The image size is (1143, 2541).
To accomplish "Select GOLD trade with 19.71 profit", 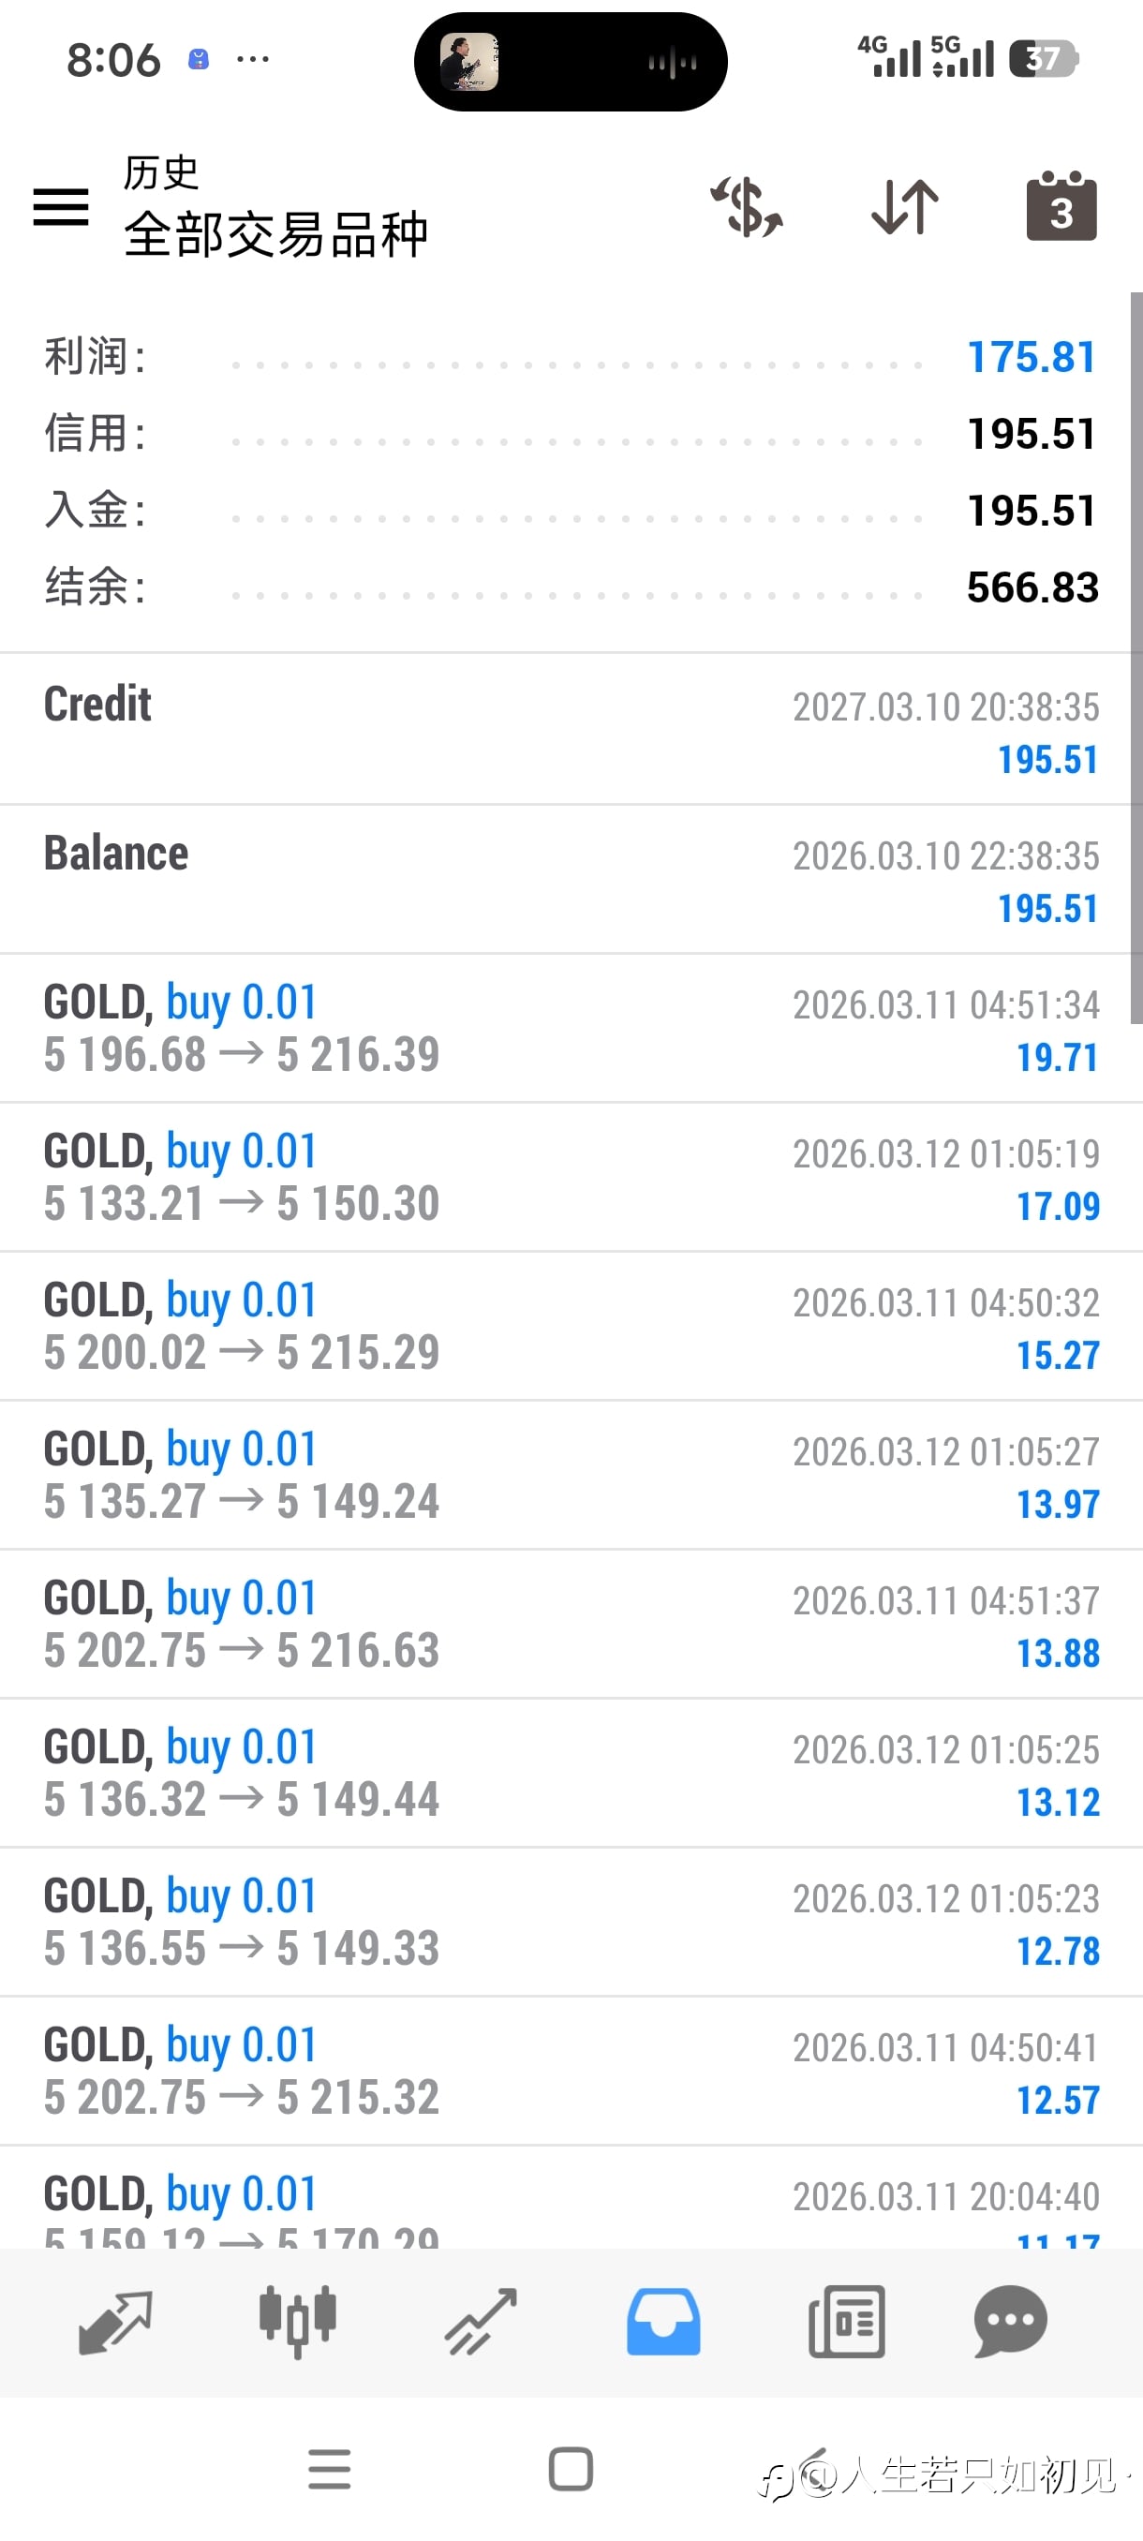I will point(571,1028).
